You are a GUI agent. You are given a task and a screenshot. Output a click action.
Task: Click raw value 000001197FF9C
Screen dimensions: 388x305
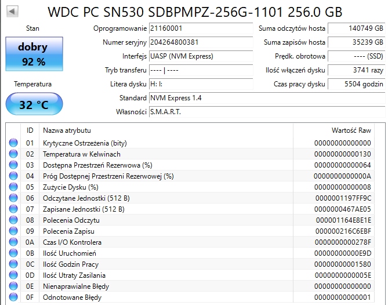[343, 198]
